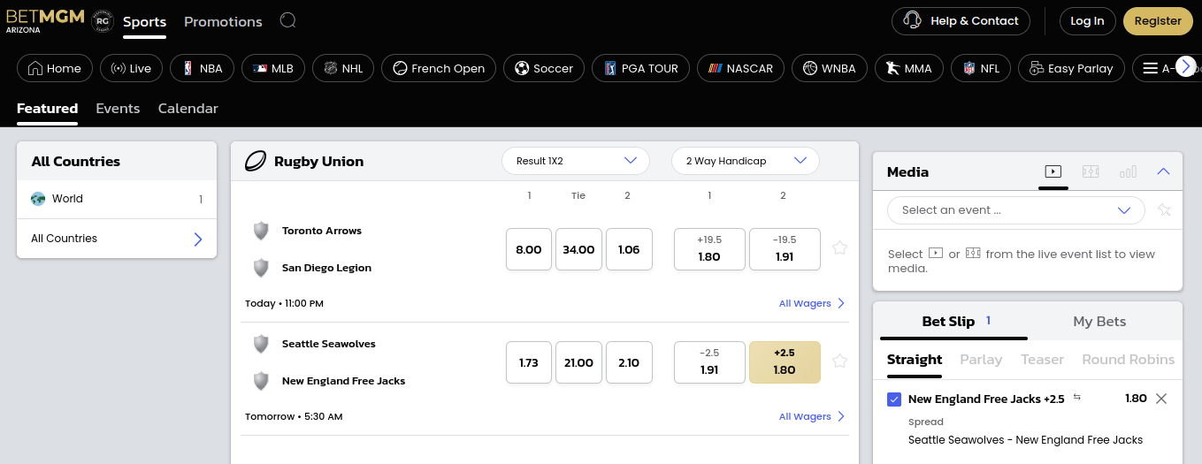Open All Wagers for Seattle Seawolves match
Viewport: 1202px width, 464px height.
click(x=812, y=416)
